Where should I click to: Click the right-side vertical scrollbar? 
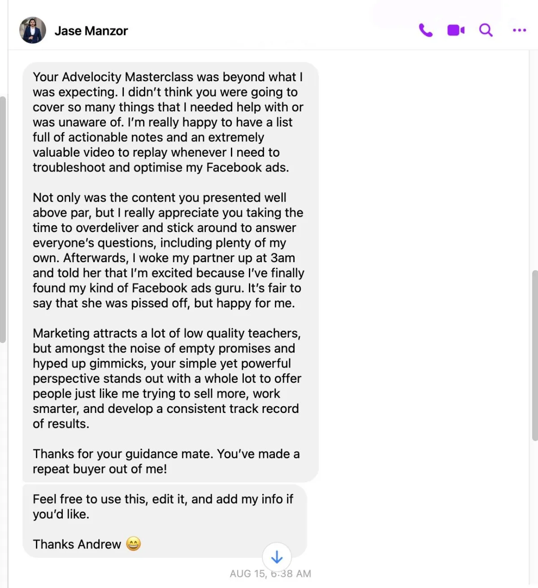point(534,355)
